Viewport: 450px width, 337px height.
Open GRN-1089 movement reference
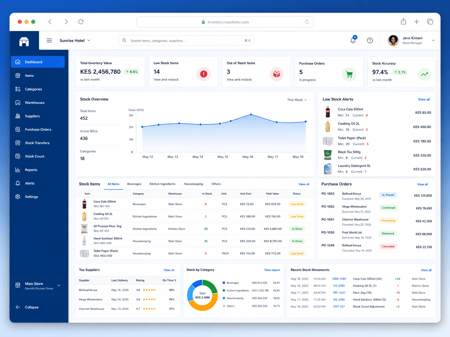click(339, 279)
